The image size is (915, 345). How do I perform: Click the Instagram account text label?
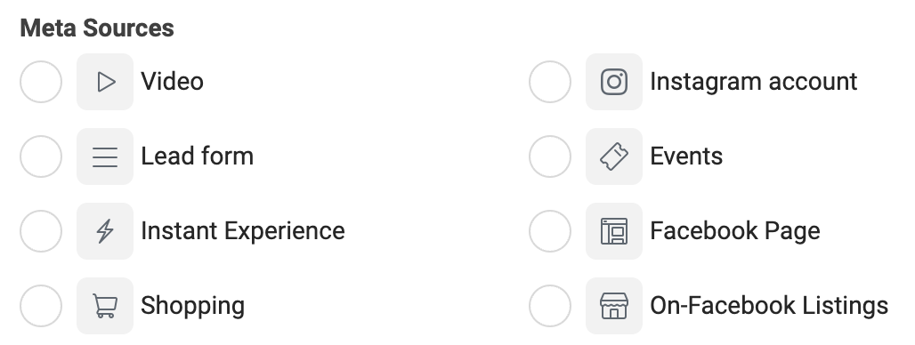click(753, 82)
